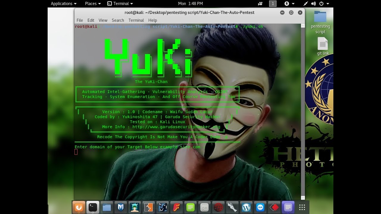Launch the red globe app in the dock
381x214 pixels.
coord(218,207)
